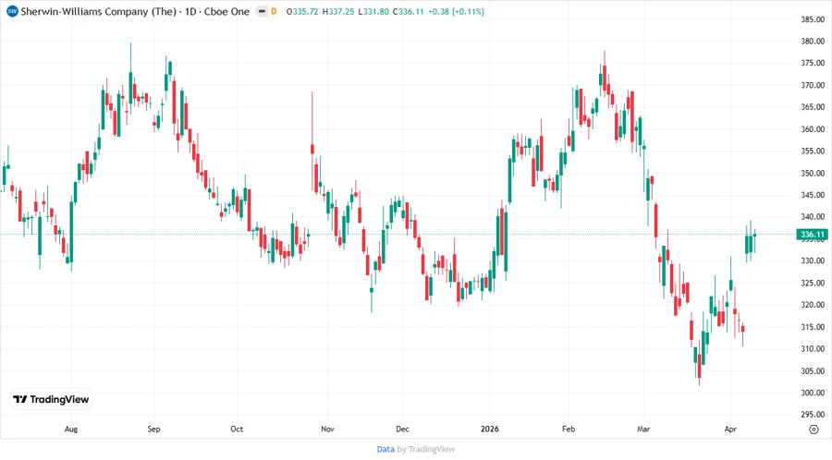Click the 315.00 price axis label
Viewport: 832px width, 460px height.
tap(813, 326)
